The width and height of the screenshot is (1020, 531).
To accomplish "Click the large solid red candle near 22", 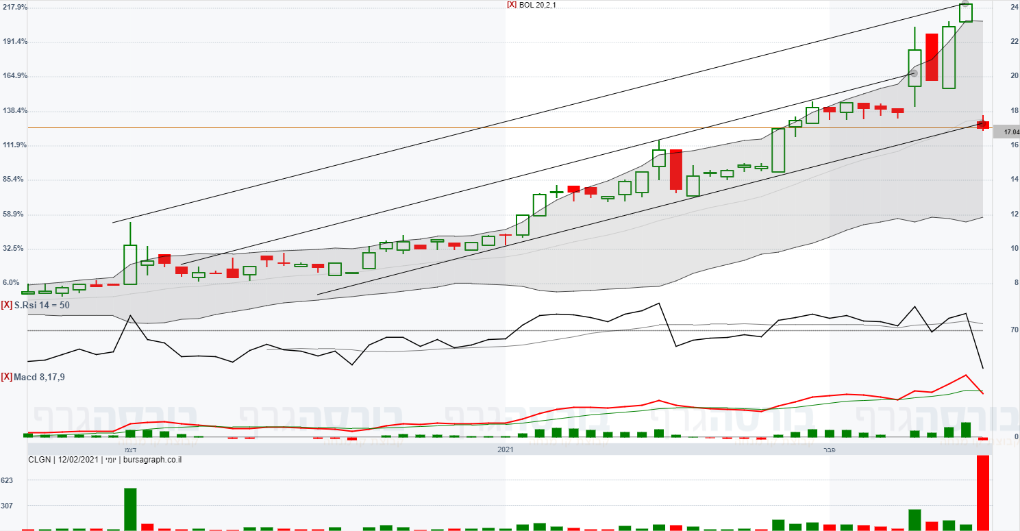I will (x=932, y=57).
